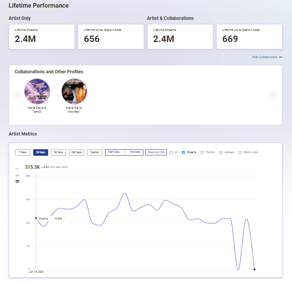The width and height of the screenshot is (292, 284).
Task: Collapse collaborators using the minus icon
Action: coord(281,57)
